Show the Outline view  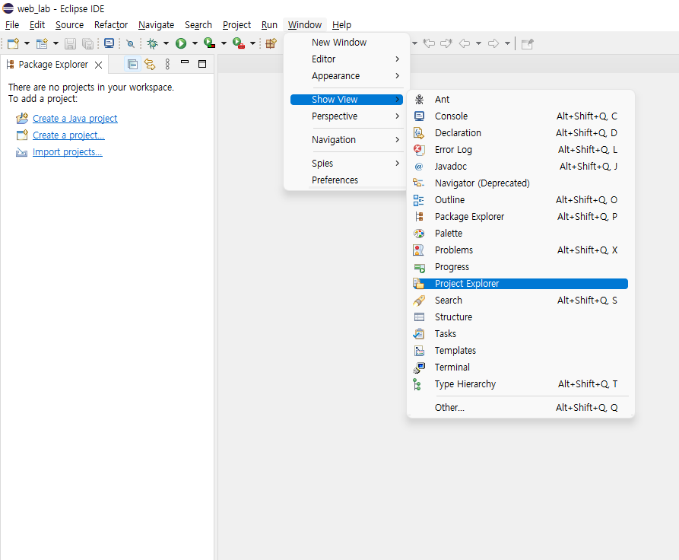[x=521, y=200]
